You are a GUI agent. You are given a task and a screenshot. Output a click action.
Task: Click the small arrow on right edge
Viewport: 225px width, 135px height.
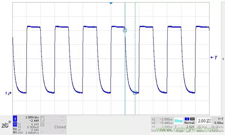[x=223, y=59]
